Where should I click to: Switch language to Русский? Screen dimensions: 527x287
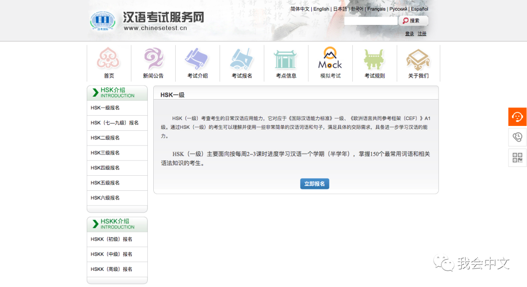coord(398,9)
